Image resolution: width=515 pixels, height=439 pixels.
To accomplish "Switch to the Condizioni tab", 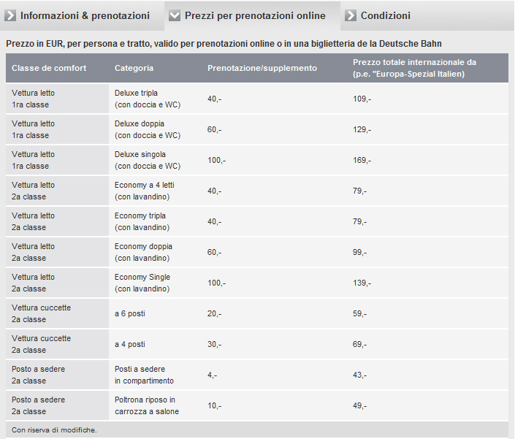I will click(385, 15).
